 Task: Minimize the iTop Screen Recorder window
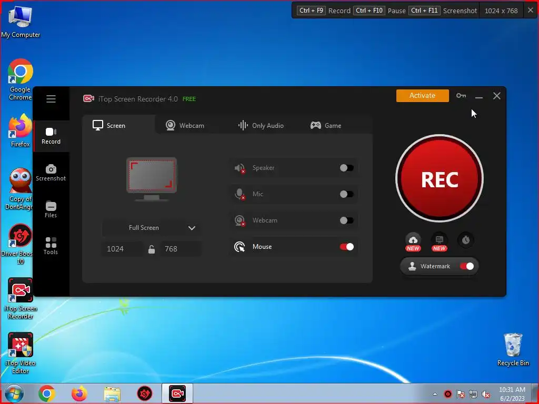click(479, 96)
